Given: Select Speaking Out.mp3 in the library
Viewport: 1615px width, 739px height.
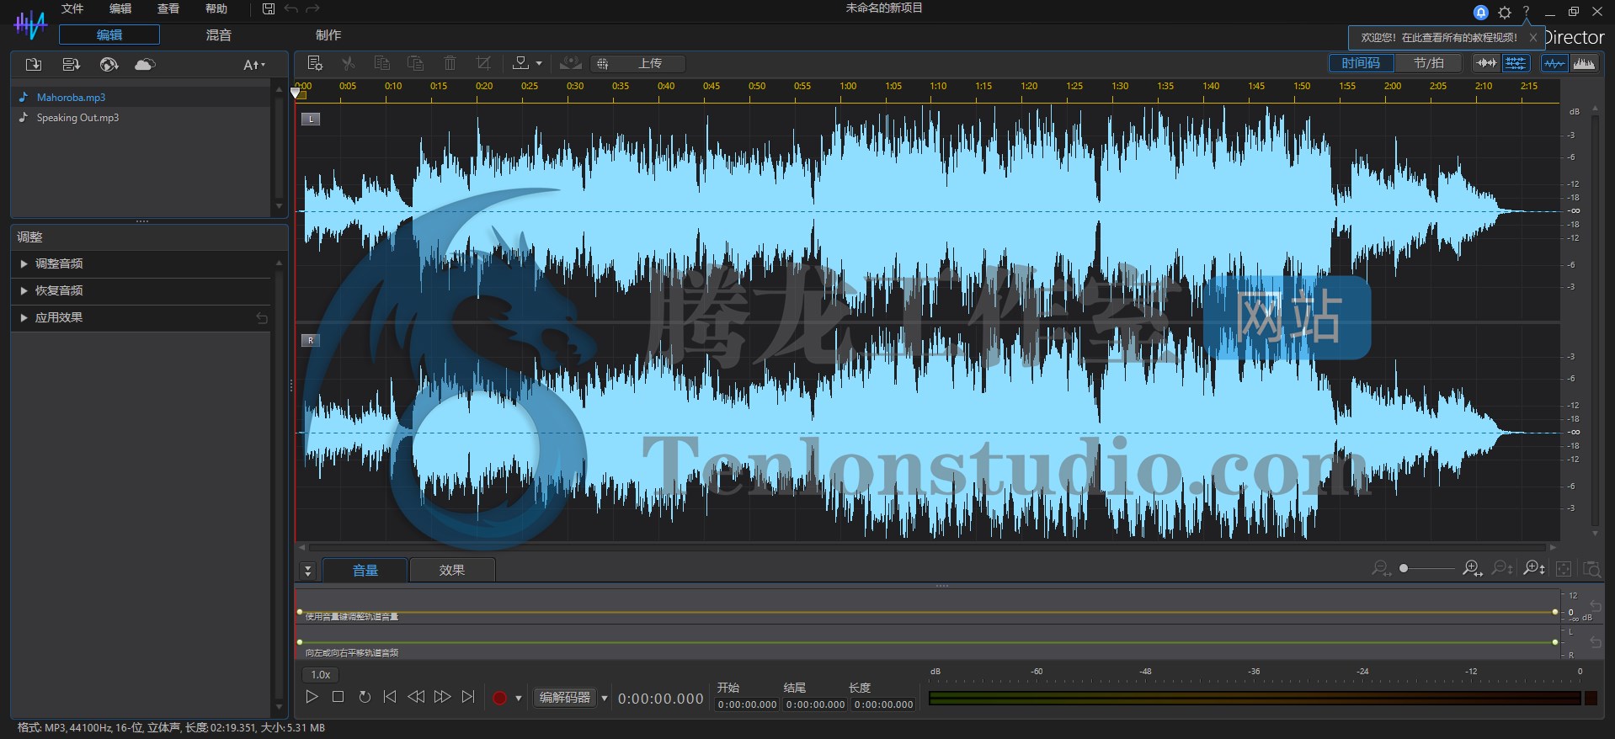Looking at the screenshot, I should tap(77, 118).
